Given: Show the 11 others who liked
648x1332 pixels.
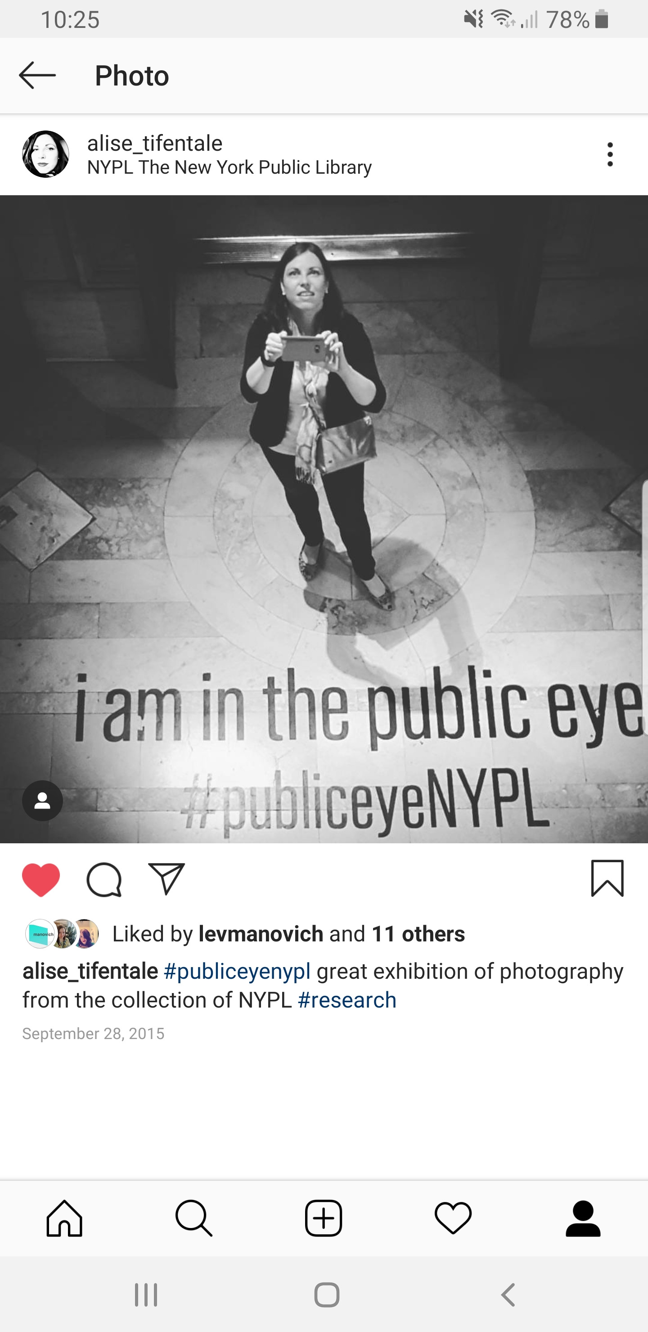Looking at the screenshot, I should 418,934.
